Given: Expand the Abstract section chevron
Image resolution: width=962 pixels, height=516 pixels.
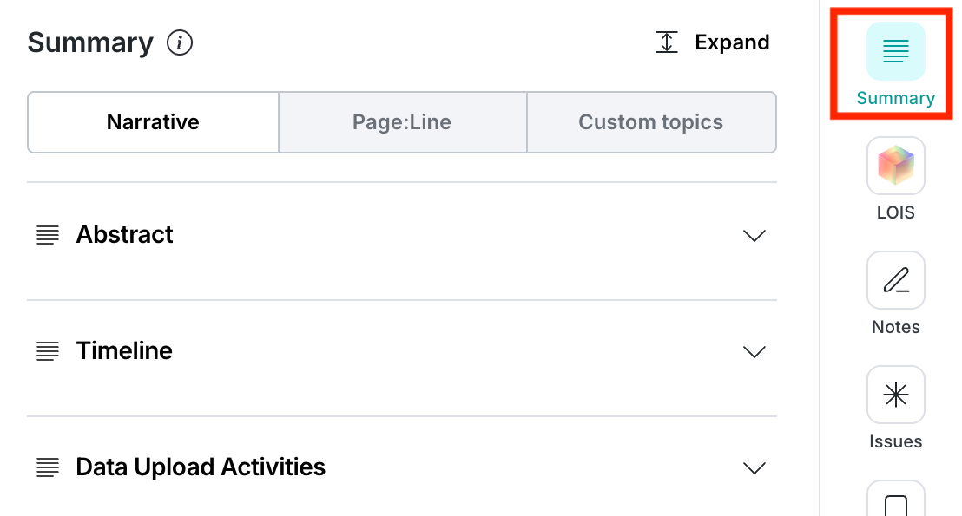Looking at the screenshot, I should (x=754, y=236).
